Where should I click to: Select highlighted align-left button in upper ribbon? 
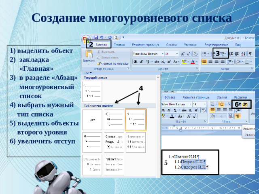click(204, 61)
